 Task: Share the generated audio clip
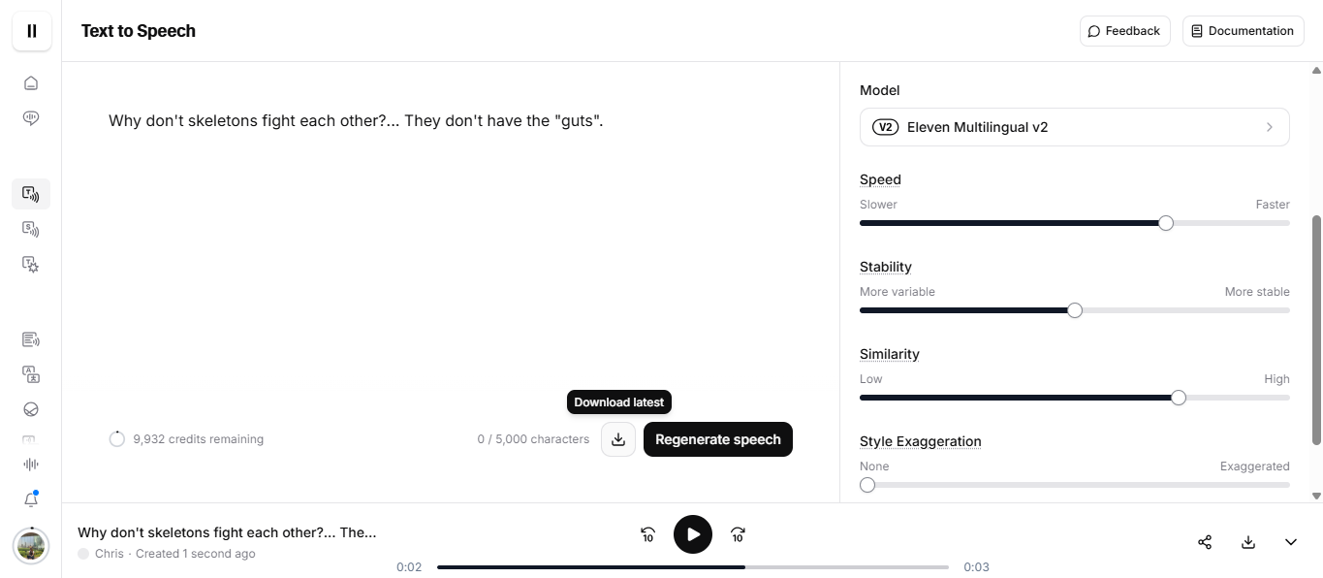click(x=1205, y=542)
